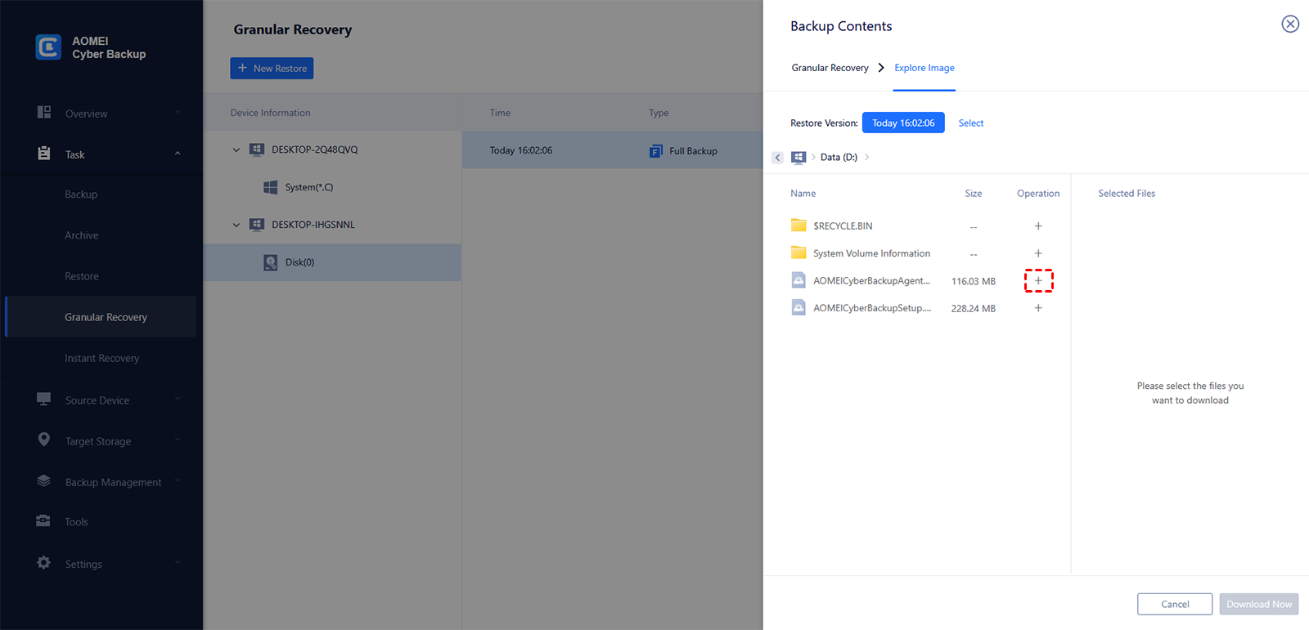Switch to the Granular Recovery breadcrumb step
This screenshot has width=1309, height=630.
click(830, 68)
